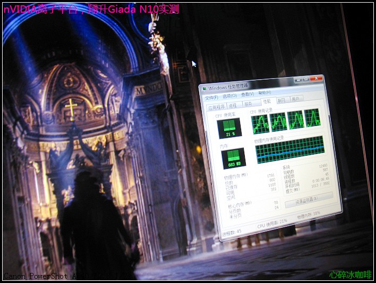This screenshot has height=283, width=376.
Task: Open the 选项(O) menu
Action: (229, 96)
